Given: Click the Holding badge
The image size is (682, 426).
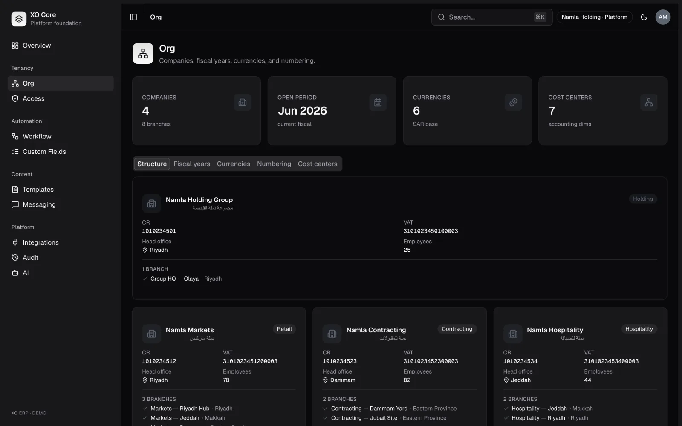Looking at the screenshot, I should pyautogui.click(x=643, y=199).
